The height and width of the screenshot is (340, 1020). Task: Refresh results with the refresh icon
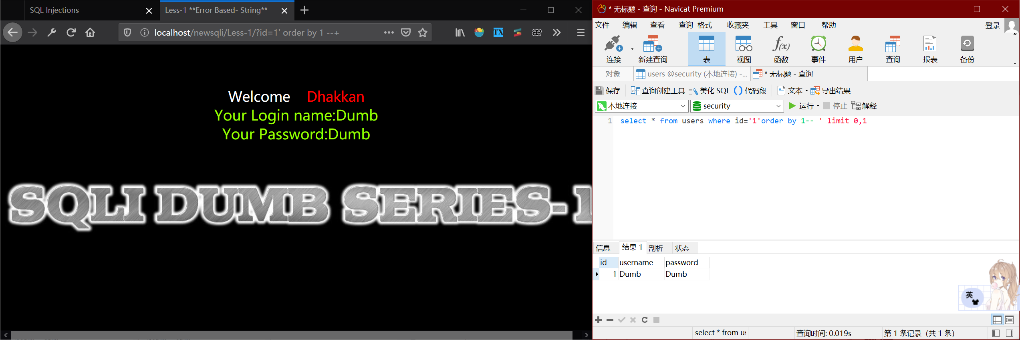(645, 320)
